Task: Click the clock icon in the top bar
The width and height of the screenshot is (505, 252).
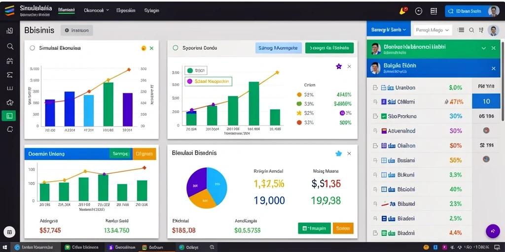Action: coord(419,11)
